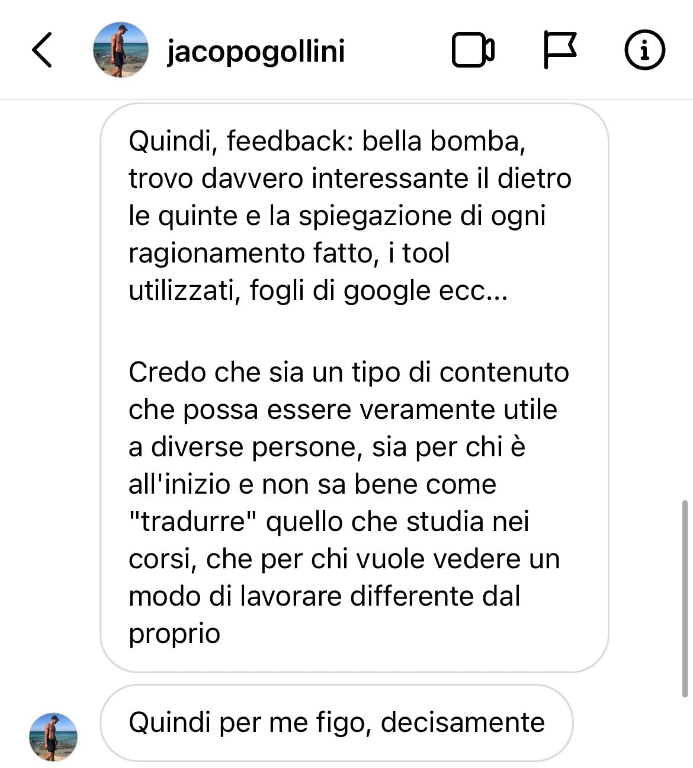Screen dimensions: 693x768
Task: Click the line 'le quinte e la spiegazione di ogni'
Action: pyautogui.click(x=337, y=216)
